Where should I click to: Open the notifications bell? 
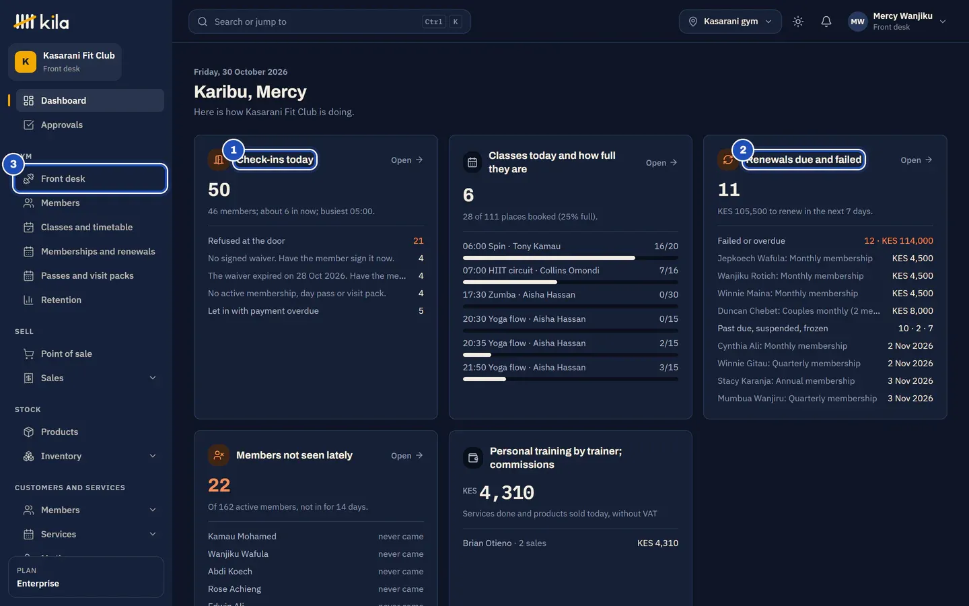pos(826,22)
